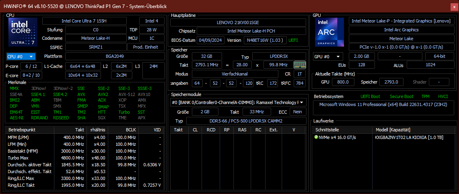Open the CPU #0 selector dropdown
459x194 pixels.
[21, 56]
